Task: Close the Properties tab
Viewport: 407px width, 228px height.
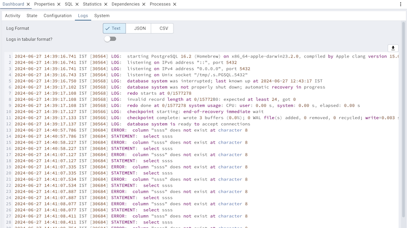Action: point(59,4)
